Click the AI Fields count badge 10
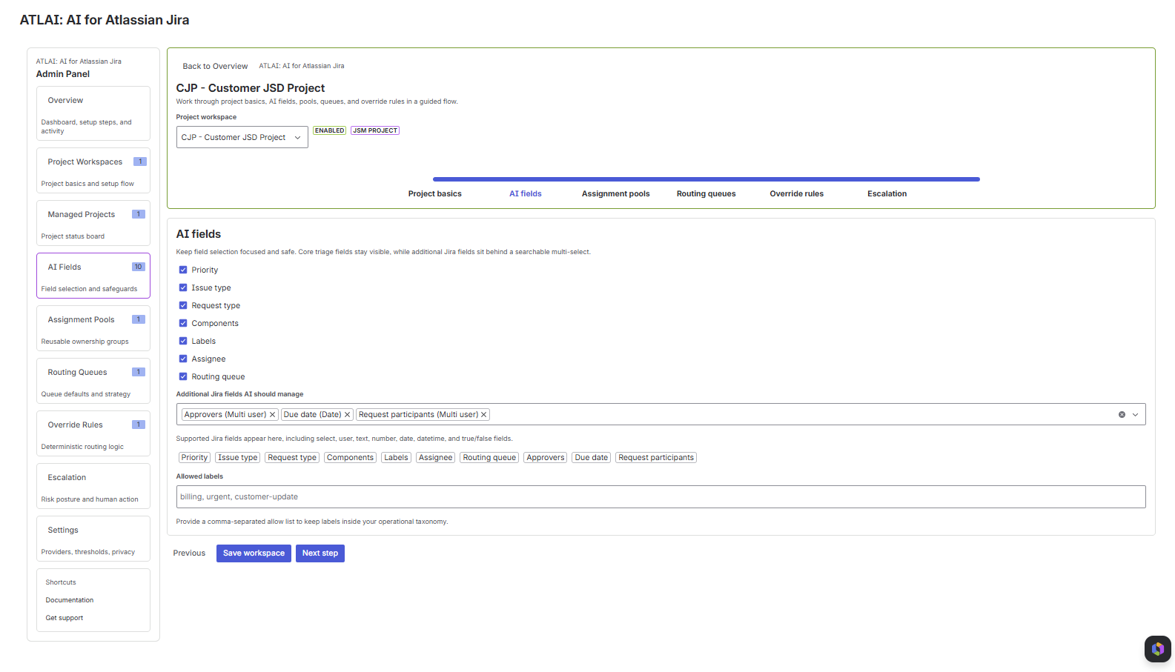Screen dimensions: 1175x672 pos(139,267)
